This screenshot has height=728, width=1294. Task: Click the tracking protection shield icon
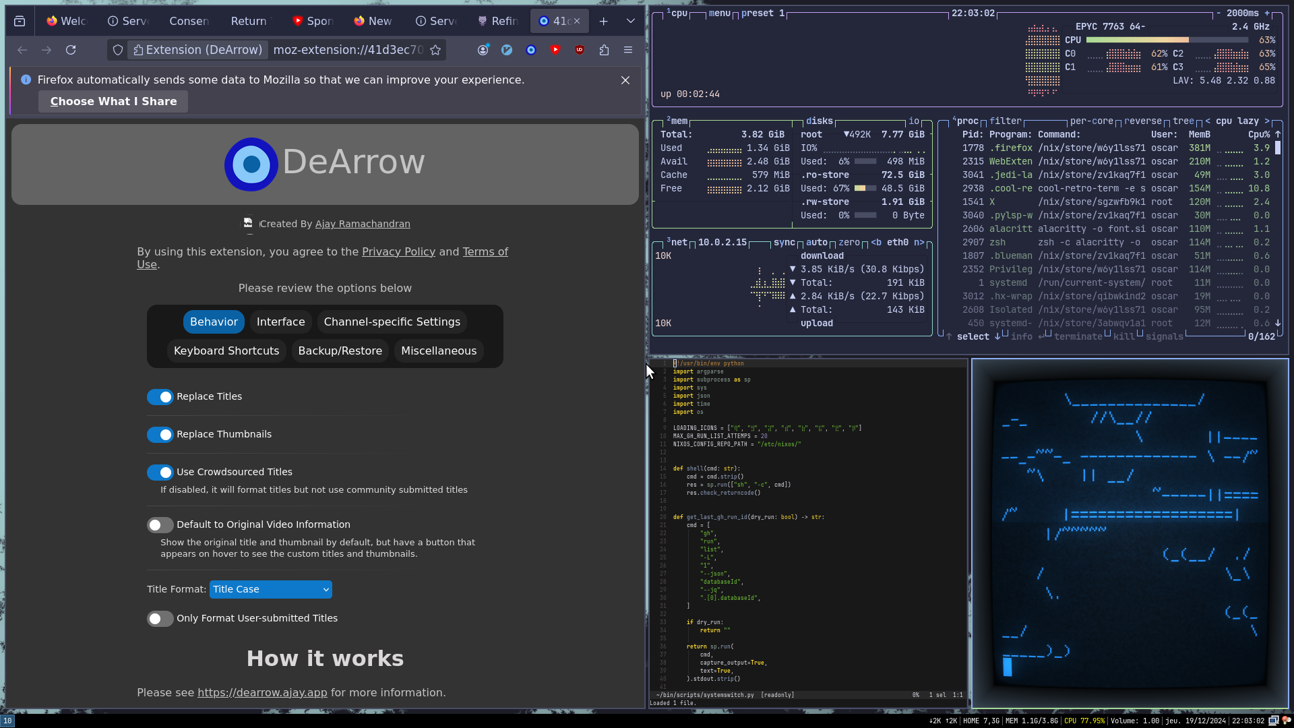(118, 50)
